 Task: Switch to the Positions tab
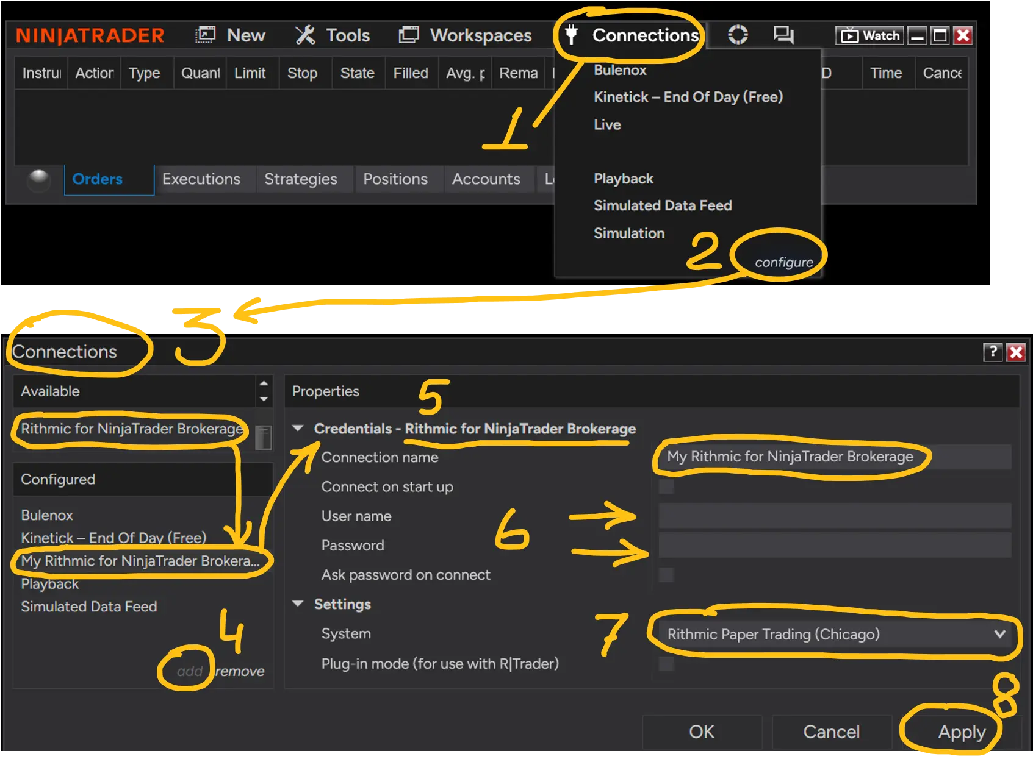(x=395, y=179)
